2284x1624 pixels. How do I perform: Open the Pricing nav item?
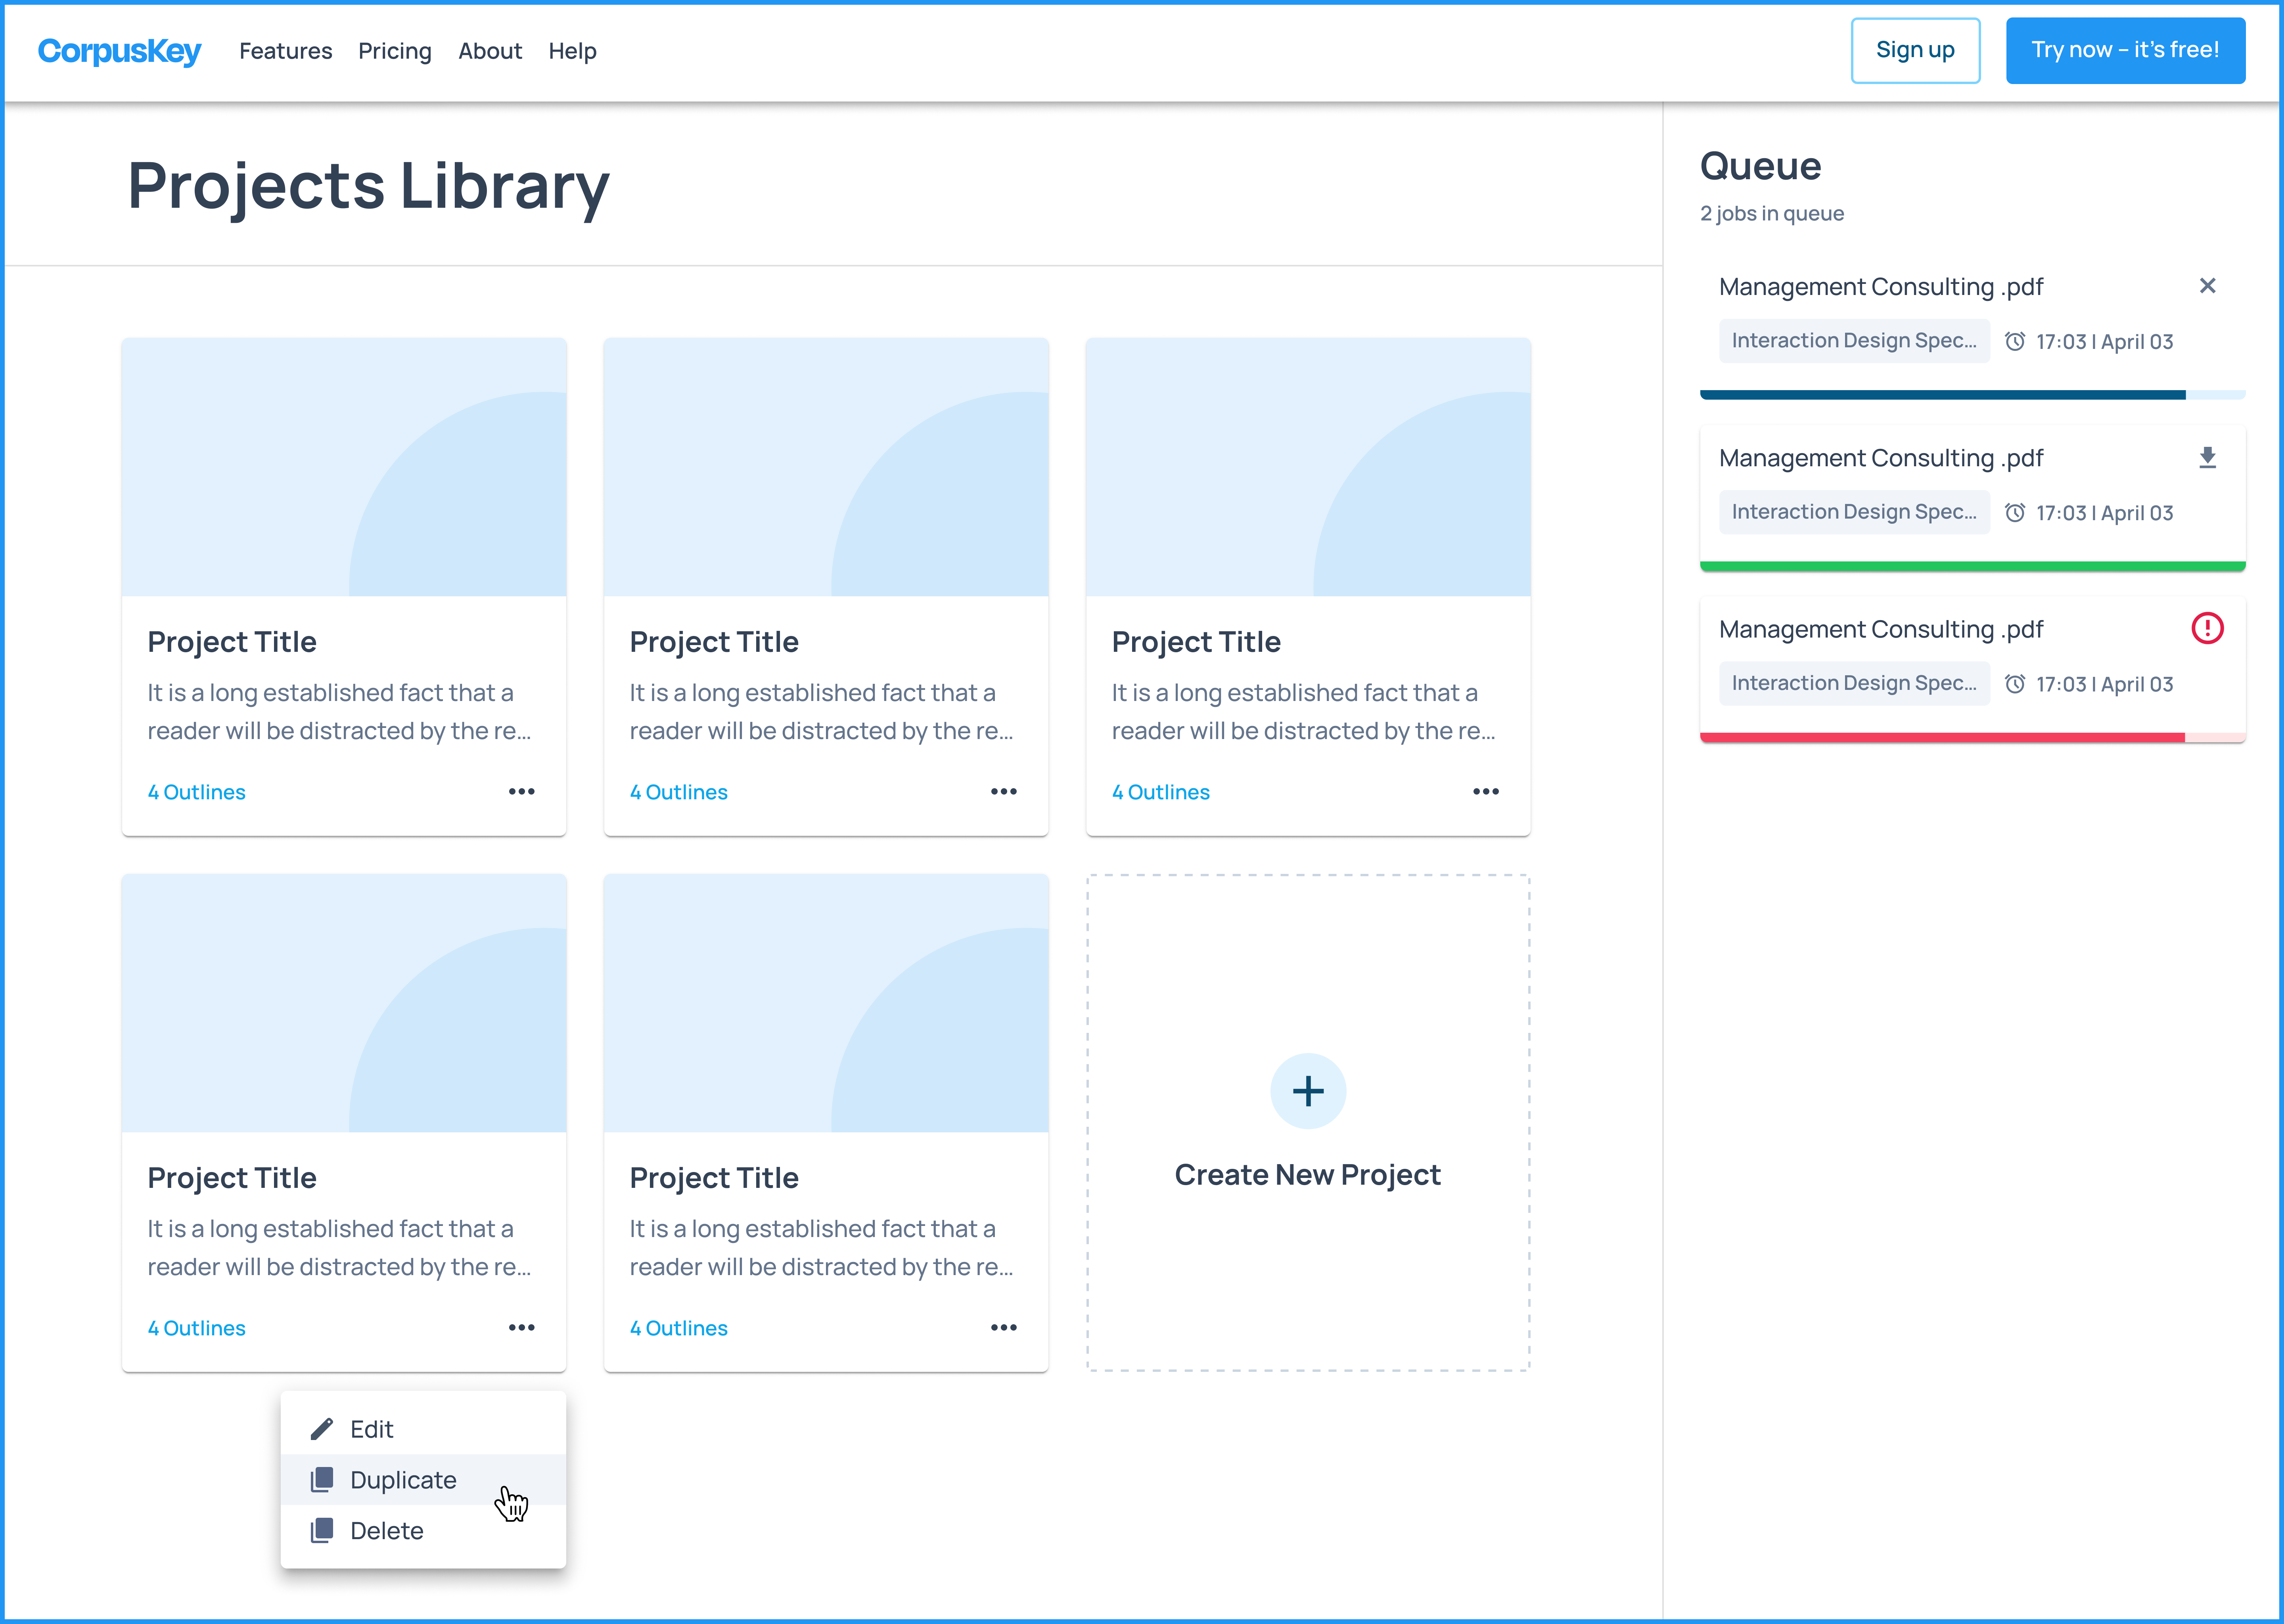point(395,51)
